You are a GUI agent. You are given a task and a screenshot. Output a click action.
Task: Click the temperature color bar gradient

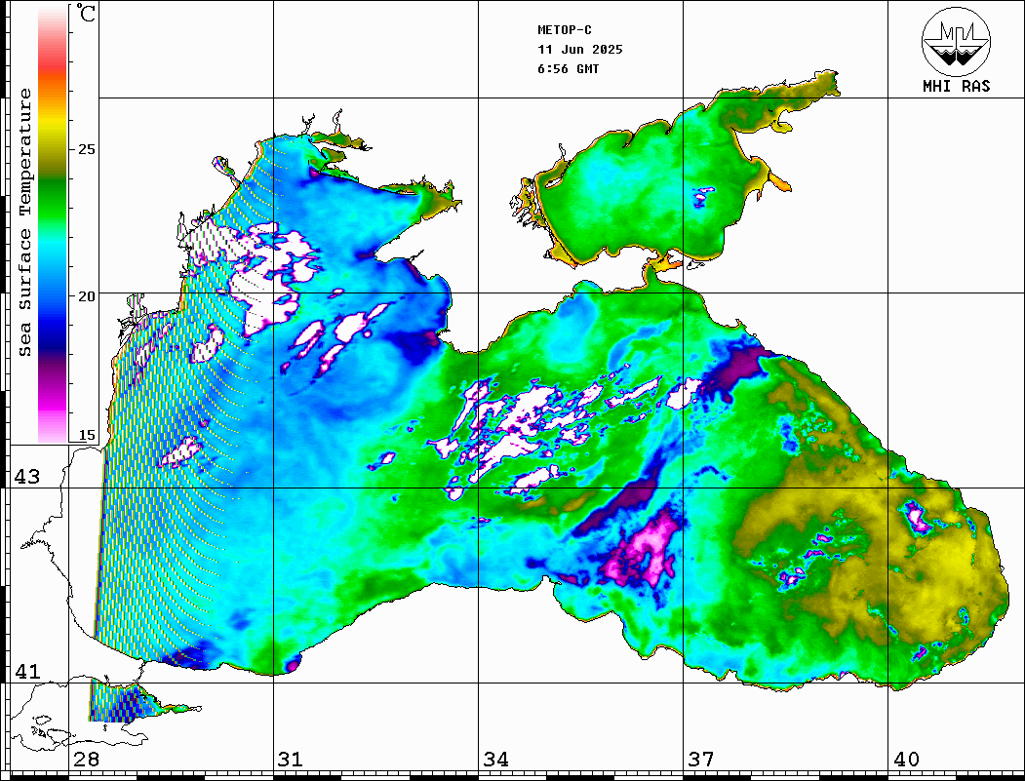point(53,224)
